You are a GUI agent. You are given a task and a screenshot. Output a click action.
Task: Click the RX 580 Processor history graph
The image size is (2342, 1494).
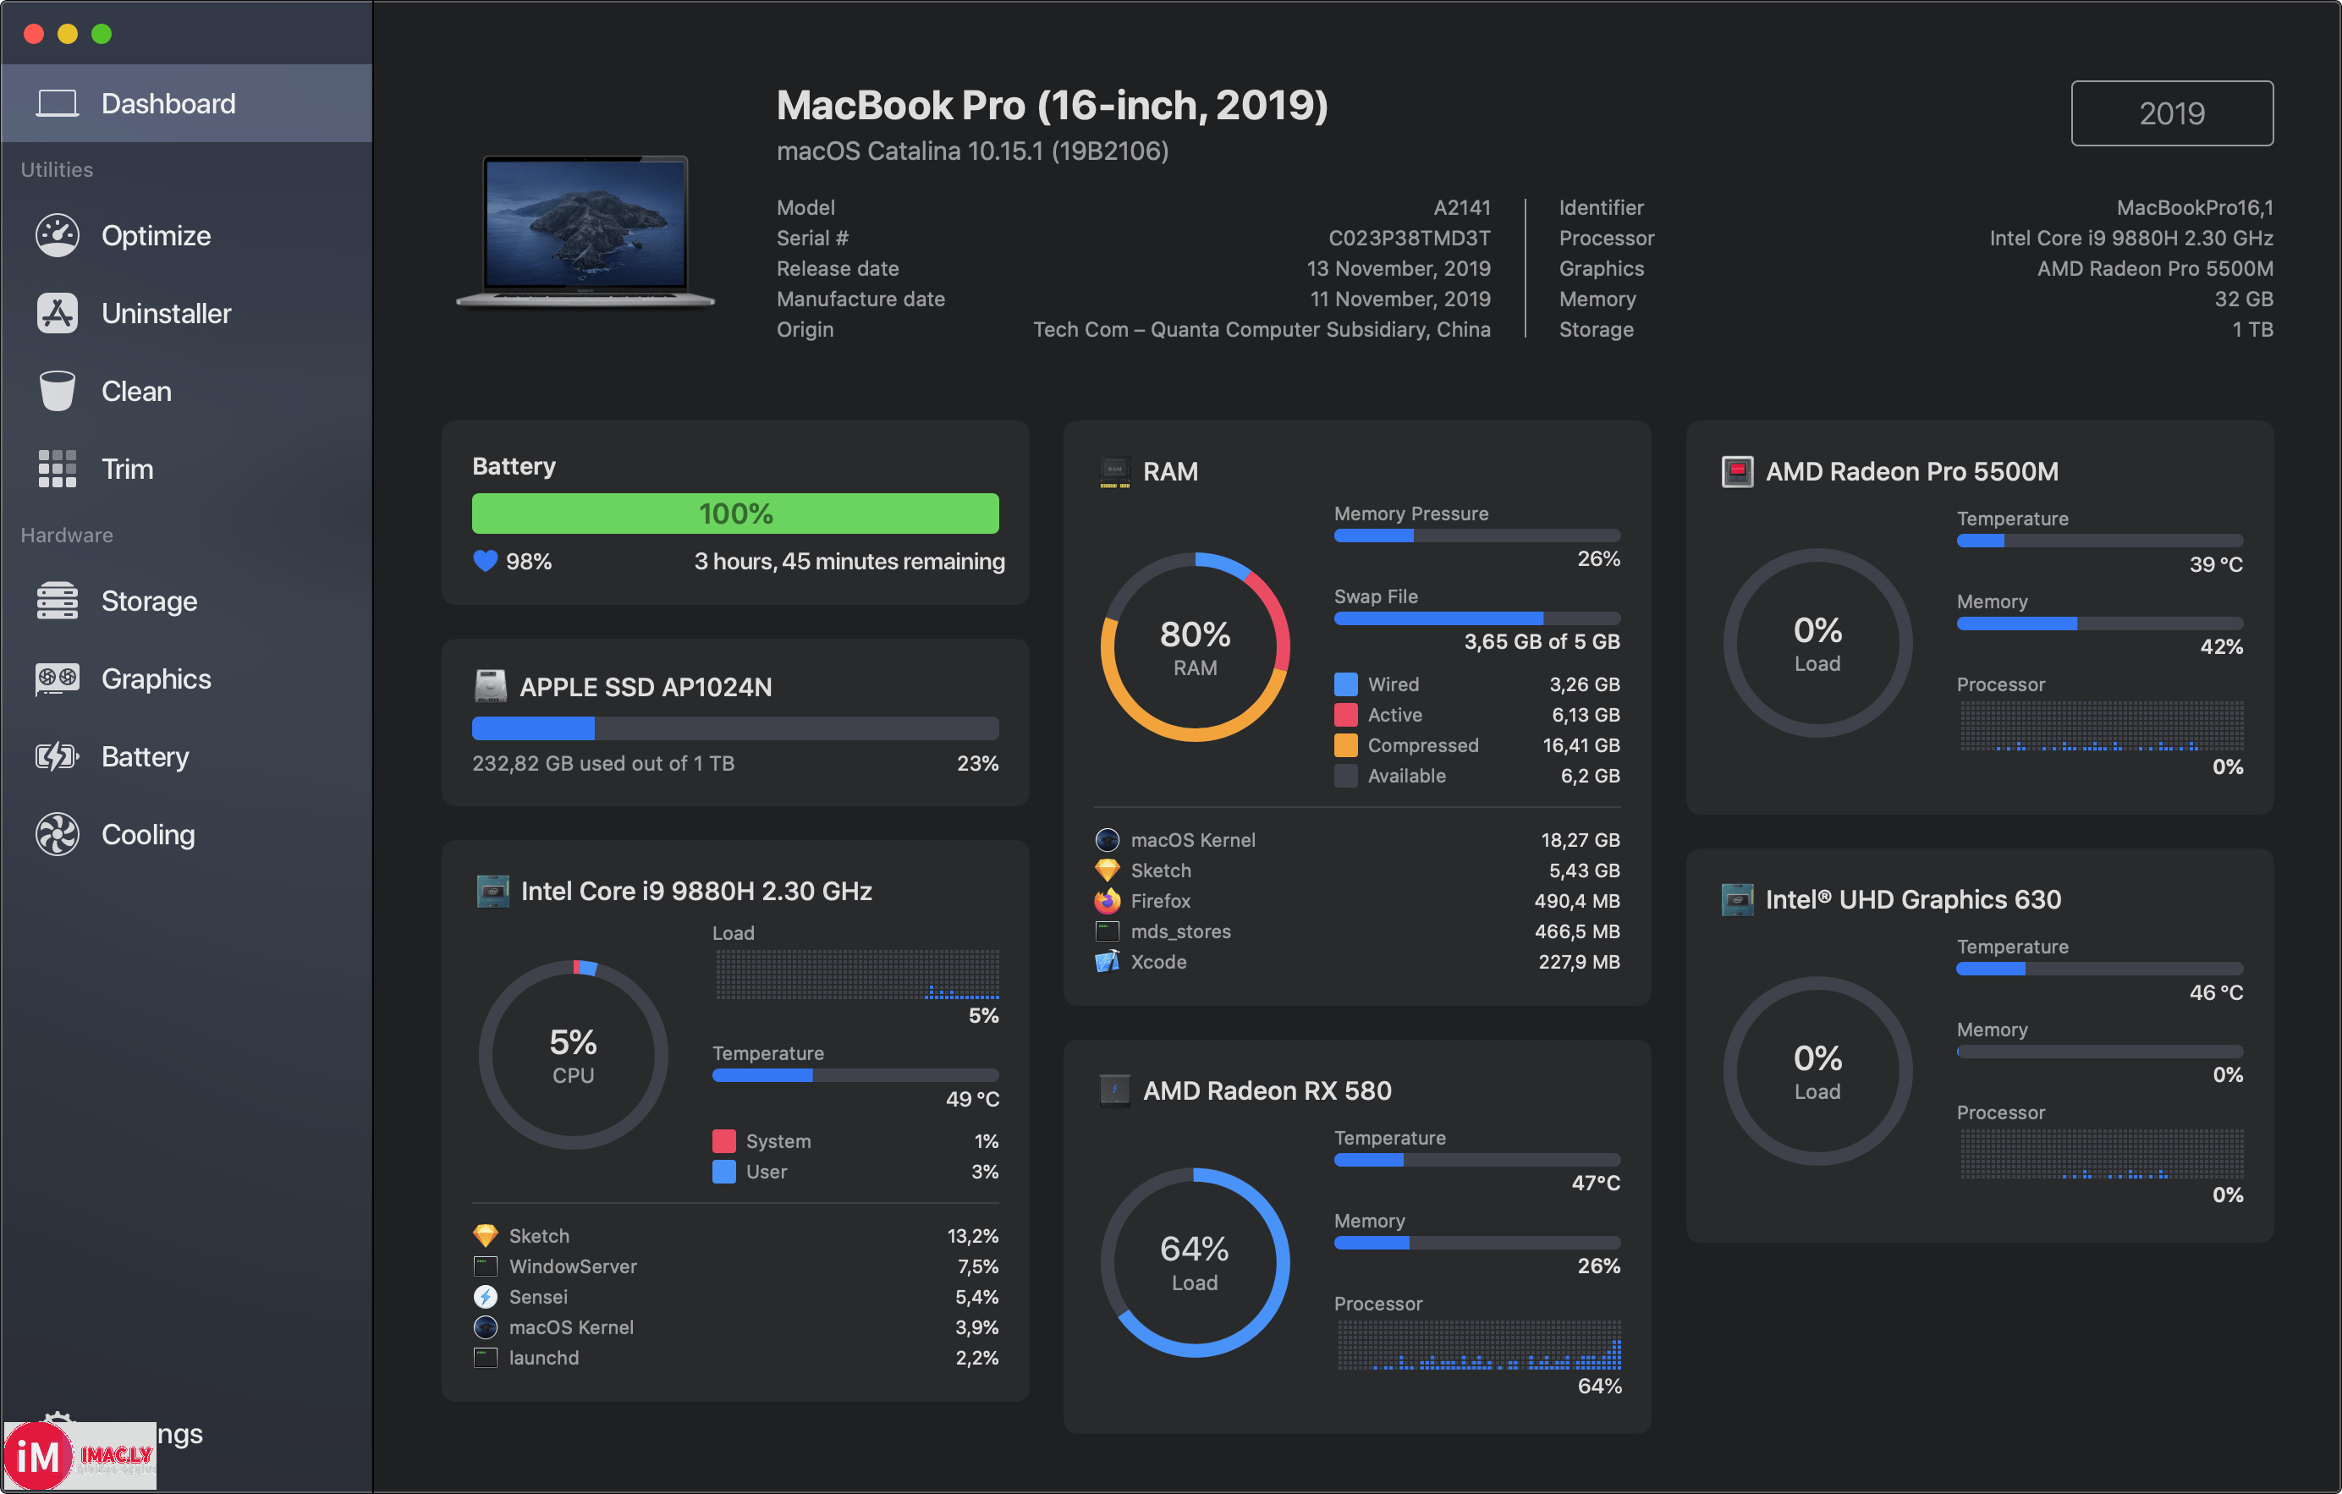coord(1478,1345)
